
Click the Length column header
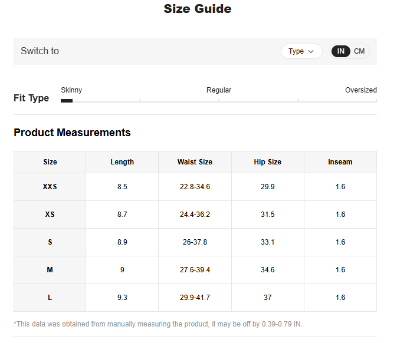[x=122, y=162]
